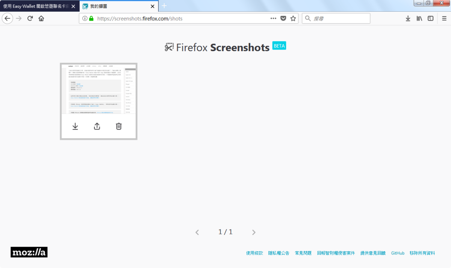Minimize the Firefox window

point(418,3)
